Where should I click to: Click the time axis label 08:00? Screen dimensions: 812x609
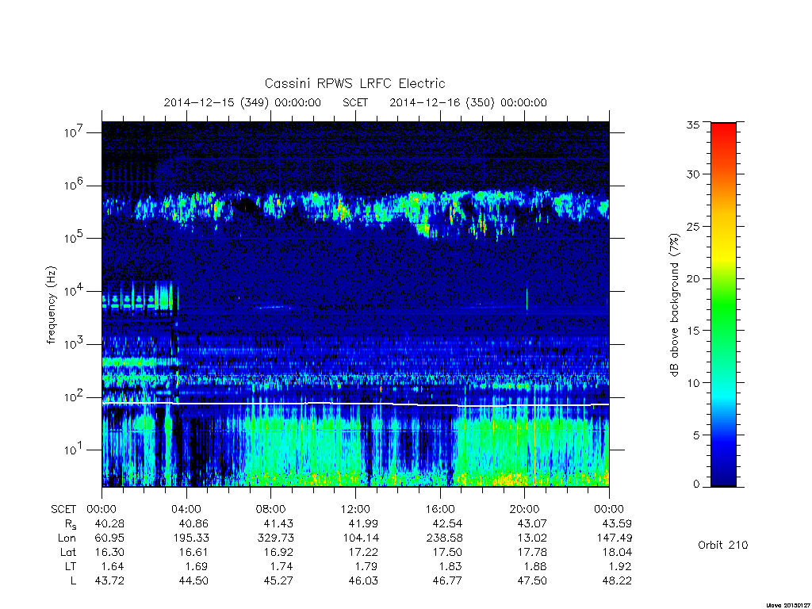pyautogui.click(x=271, y=509)
